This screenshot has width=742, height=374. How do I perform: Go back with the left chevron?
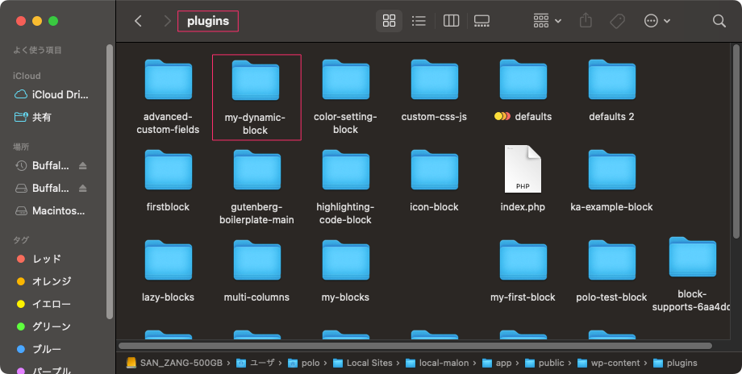(138, 21)
